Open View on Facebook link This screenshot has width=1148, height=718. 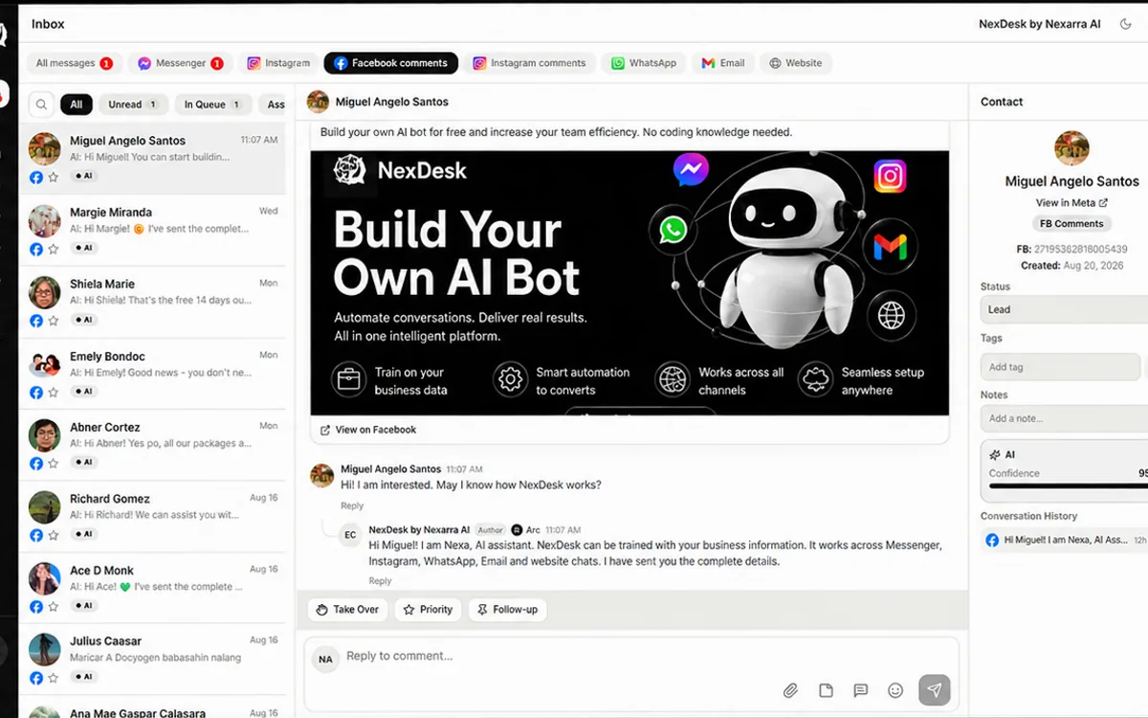[x=368, y=430]
